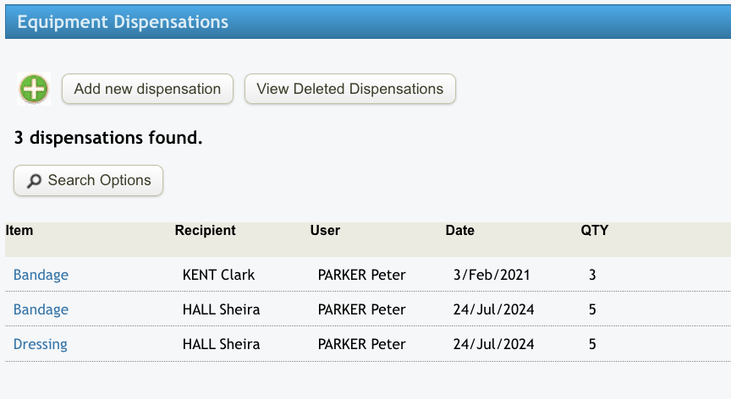Open the Bandage dispensation for HALL Sheira
Screen dimensions: 731x399
pyautogui.click(x=41, y=309)
